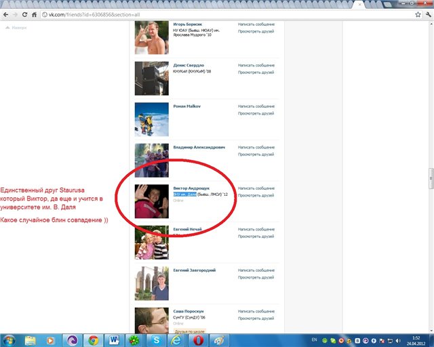Click the НУ ЮАУ university link under Игорь Борисик
434x347 pixels.
pos(197,33)
